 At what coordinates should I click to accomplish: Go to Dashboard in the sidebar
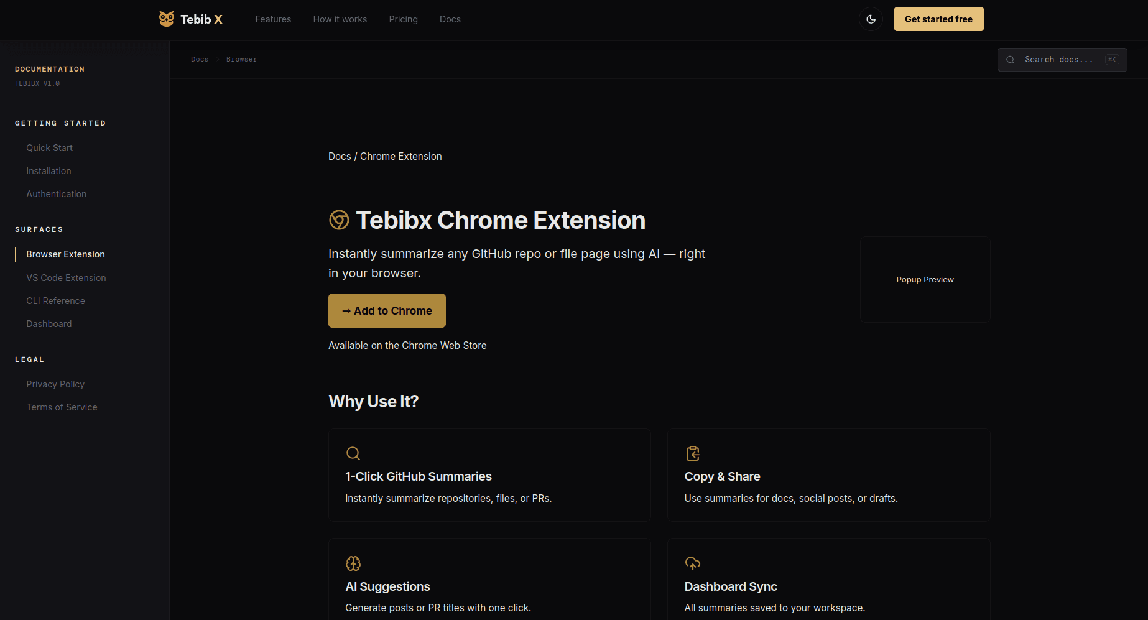click(x=49, y=324)
